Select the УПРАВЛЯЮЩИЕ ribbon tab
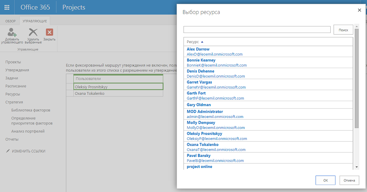Viewport: 367px width, 192px height. tap(35, 21)
